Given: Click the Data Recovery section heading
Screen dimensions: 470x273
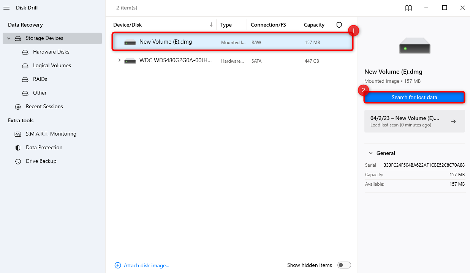Looking at the screenshot, I should [25, 25].
